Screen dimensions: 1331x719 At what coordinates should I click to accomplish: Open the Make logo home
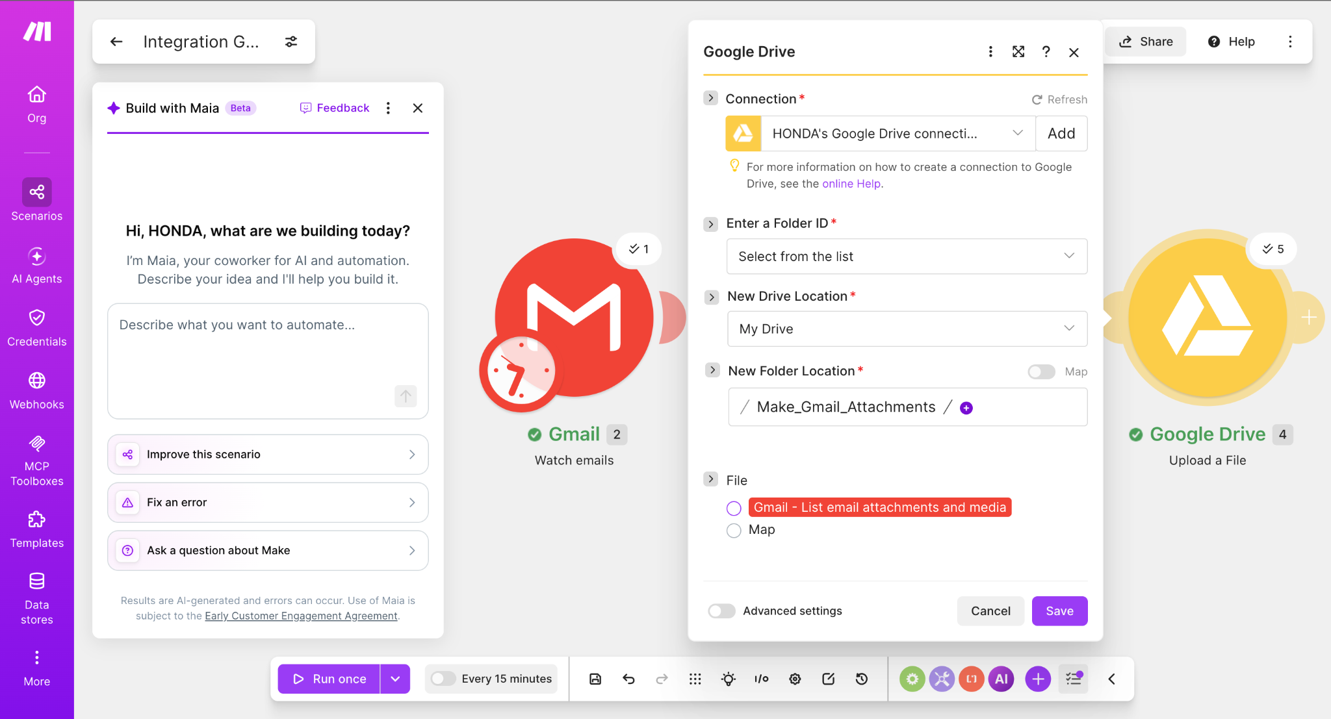[37, 31]
